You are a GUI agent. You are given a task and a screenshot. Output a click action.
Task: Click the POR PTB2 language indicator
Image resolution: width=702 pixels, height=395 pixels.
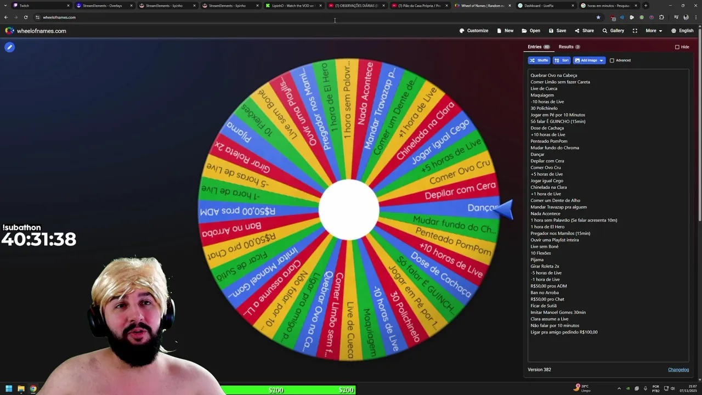point(656,388)
